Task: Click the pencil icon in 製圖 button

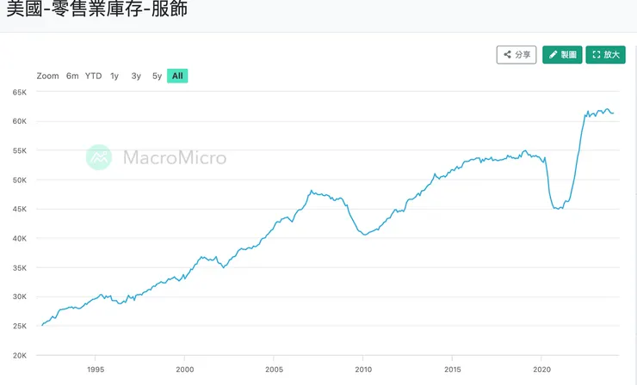Action: [554, 55]
